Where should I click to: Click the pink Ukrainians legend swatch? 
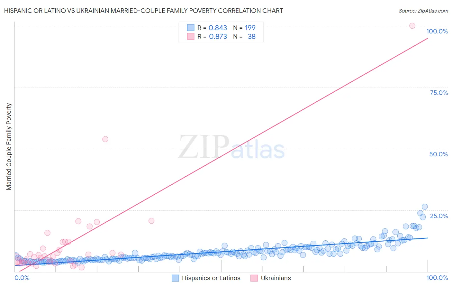254,278
